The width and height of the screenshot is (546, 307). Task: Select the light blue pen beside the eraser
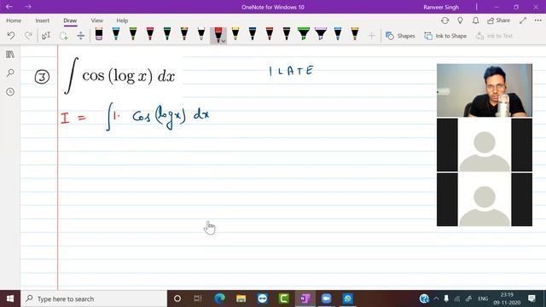[116, 34]
